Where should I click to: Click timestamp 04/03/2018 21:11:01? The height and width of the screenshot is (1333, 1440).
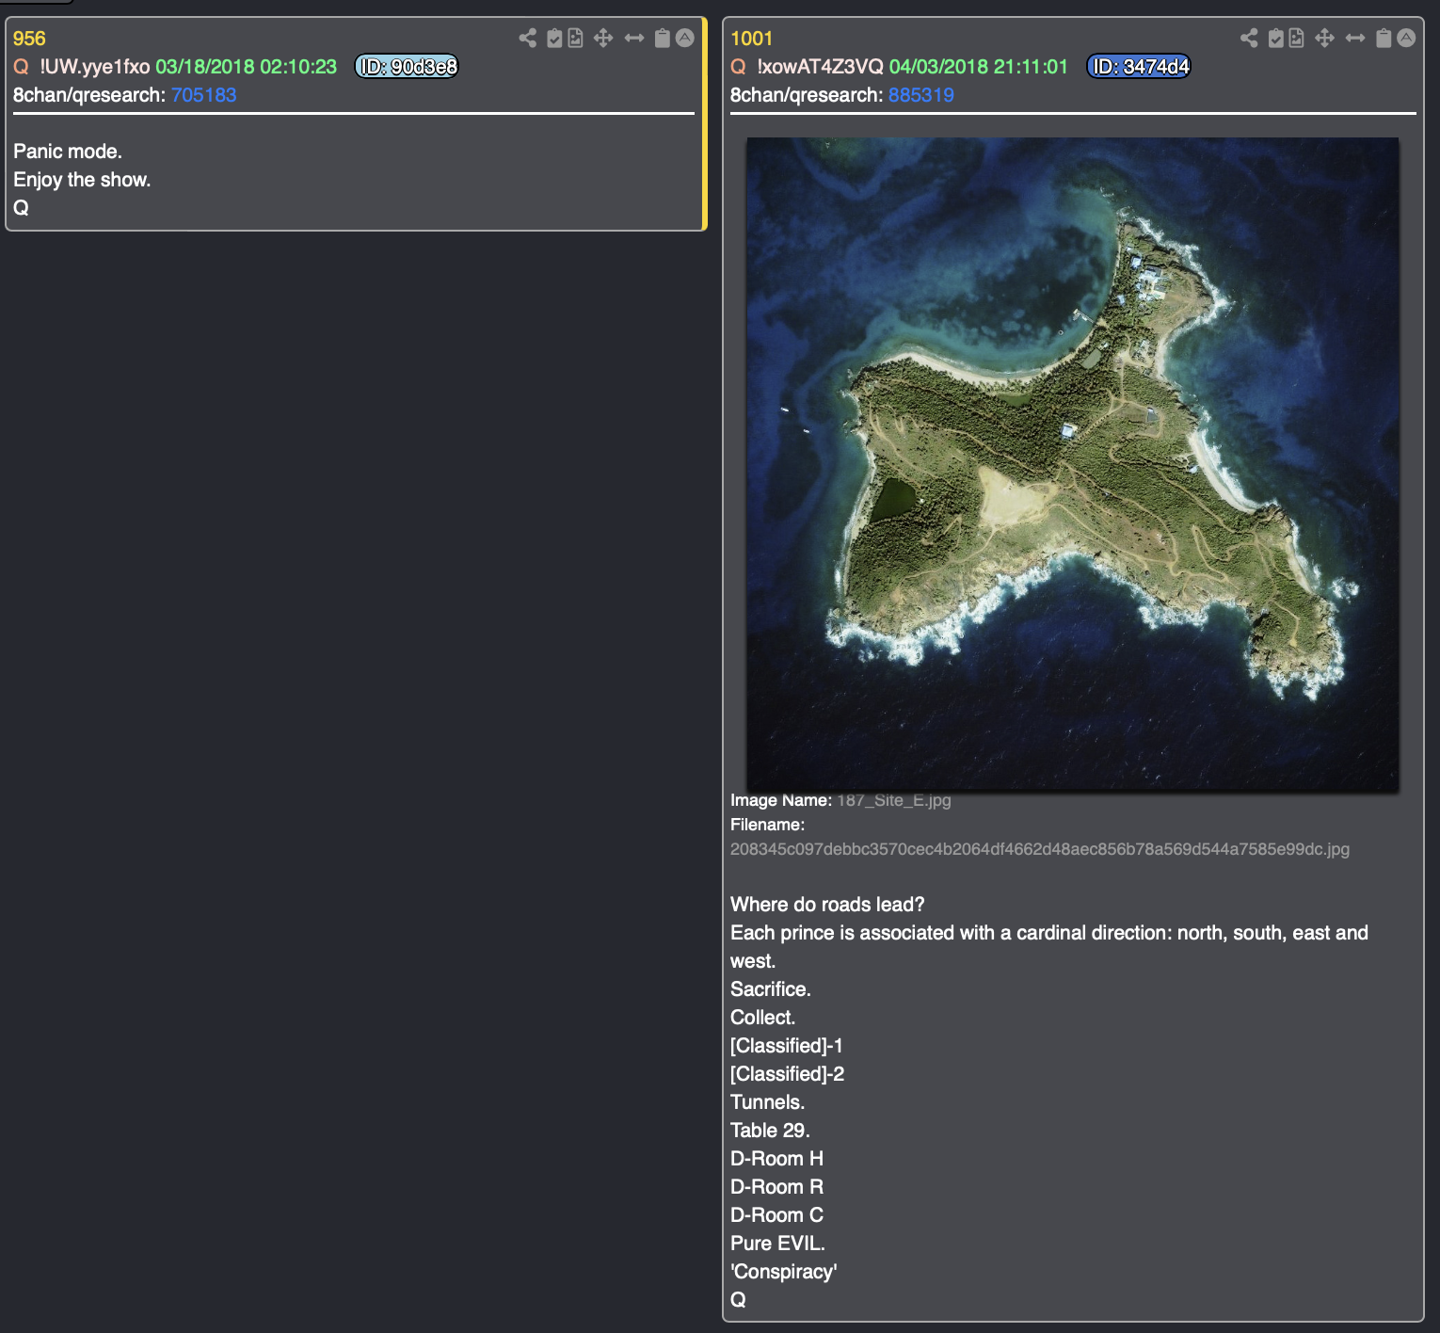979,67
